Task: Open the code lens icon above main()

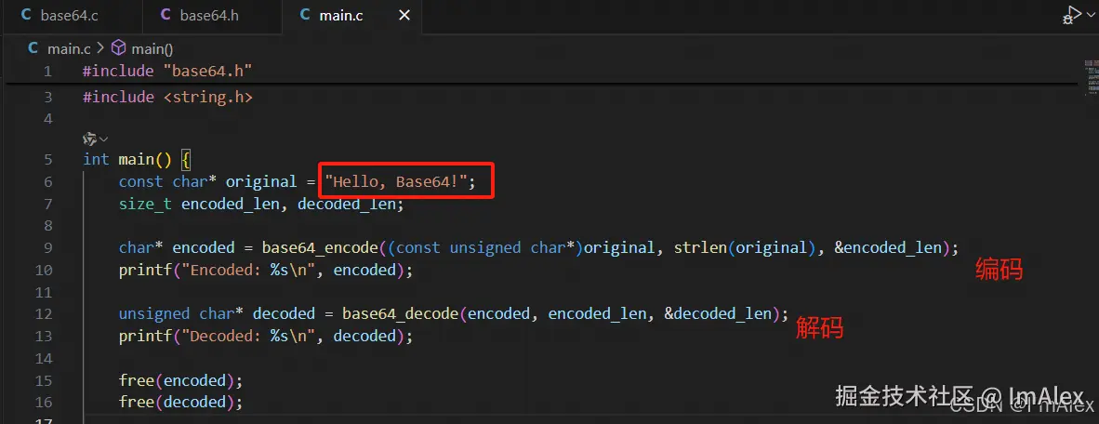Action: click(x=89, y=138)
